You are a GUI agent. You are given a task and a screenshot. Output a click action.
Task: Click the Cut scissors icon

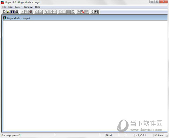[x=22, y=12]
